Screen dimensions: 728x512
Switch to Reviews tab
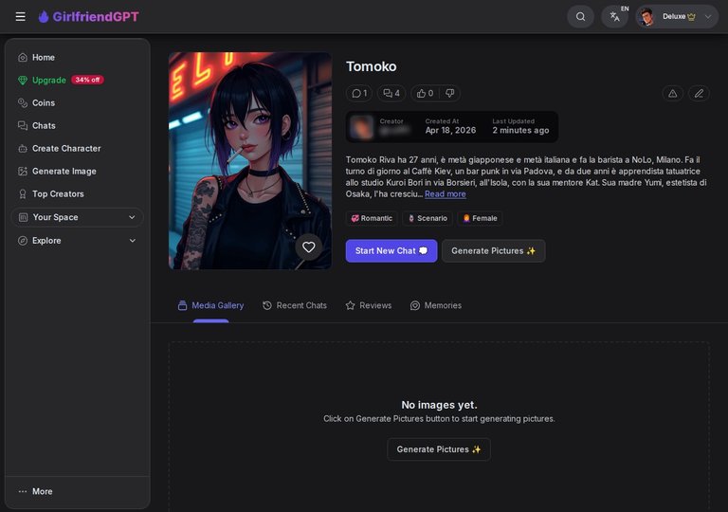click(x=369, y=305)
